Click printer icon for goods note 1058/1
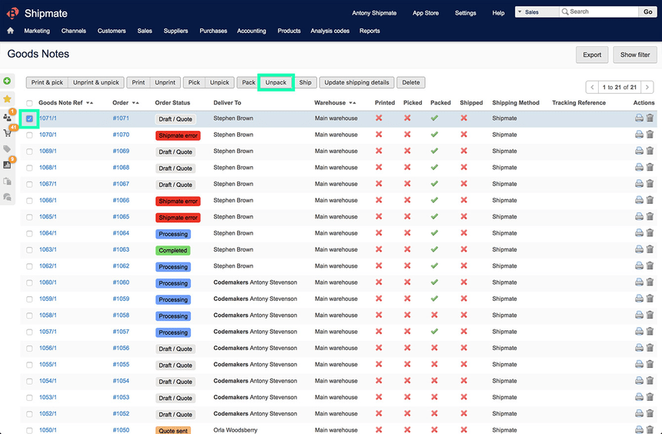This screenshot has height=434, width=662. click(x=639, y=315)
